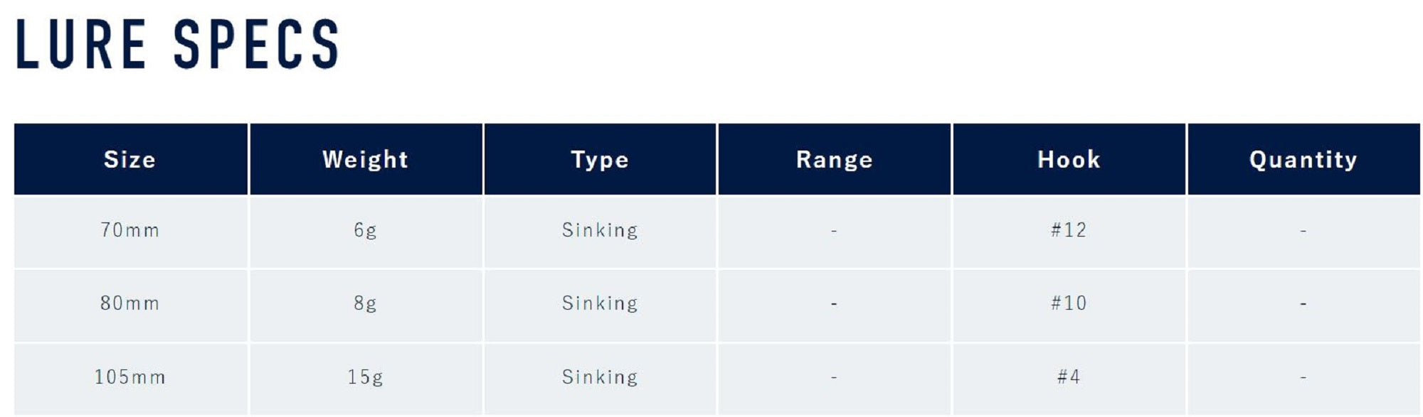Viewport: 1423px width, 417px height.
Task: Click the LURE SPECS heading
Action: (x=176, y=44)
